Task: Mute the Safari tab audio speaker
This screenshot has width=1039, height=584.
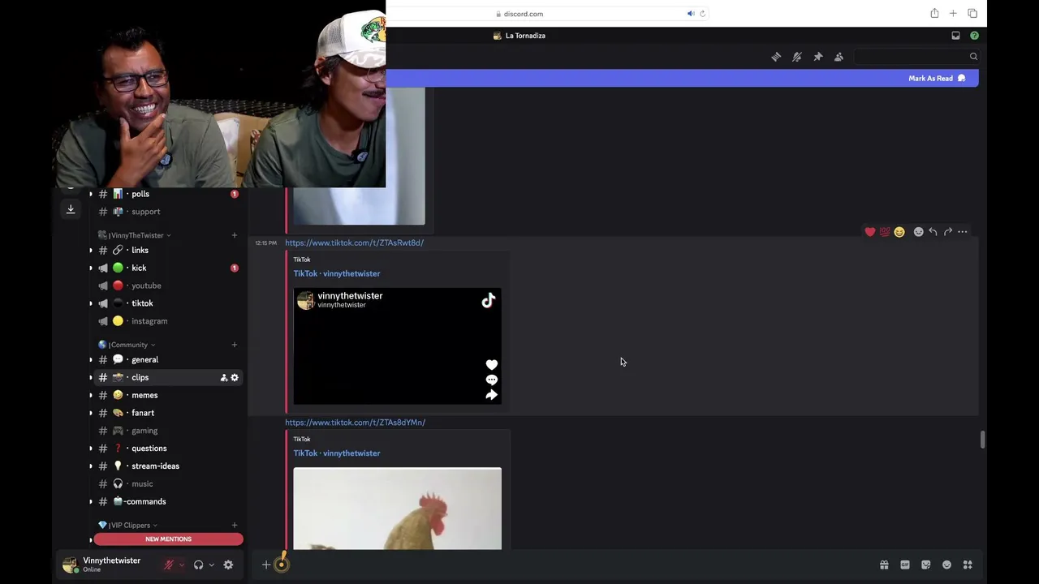Action: (691, 13)
